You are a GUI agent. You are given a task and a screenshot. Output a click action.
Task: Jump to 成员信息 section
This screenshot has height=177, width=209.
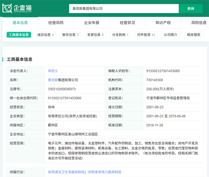[x=45, y=35]
